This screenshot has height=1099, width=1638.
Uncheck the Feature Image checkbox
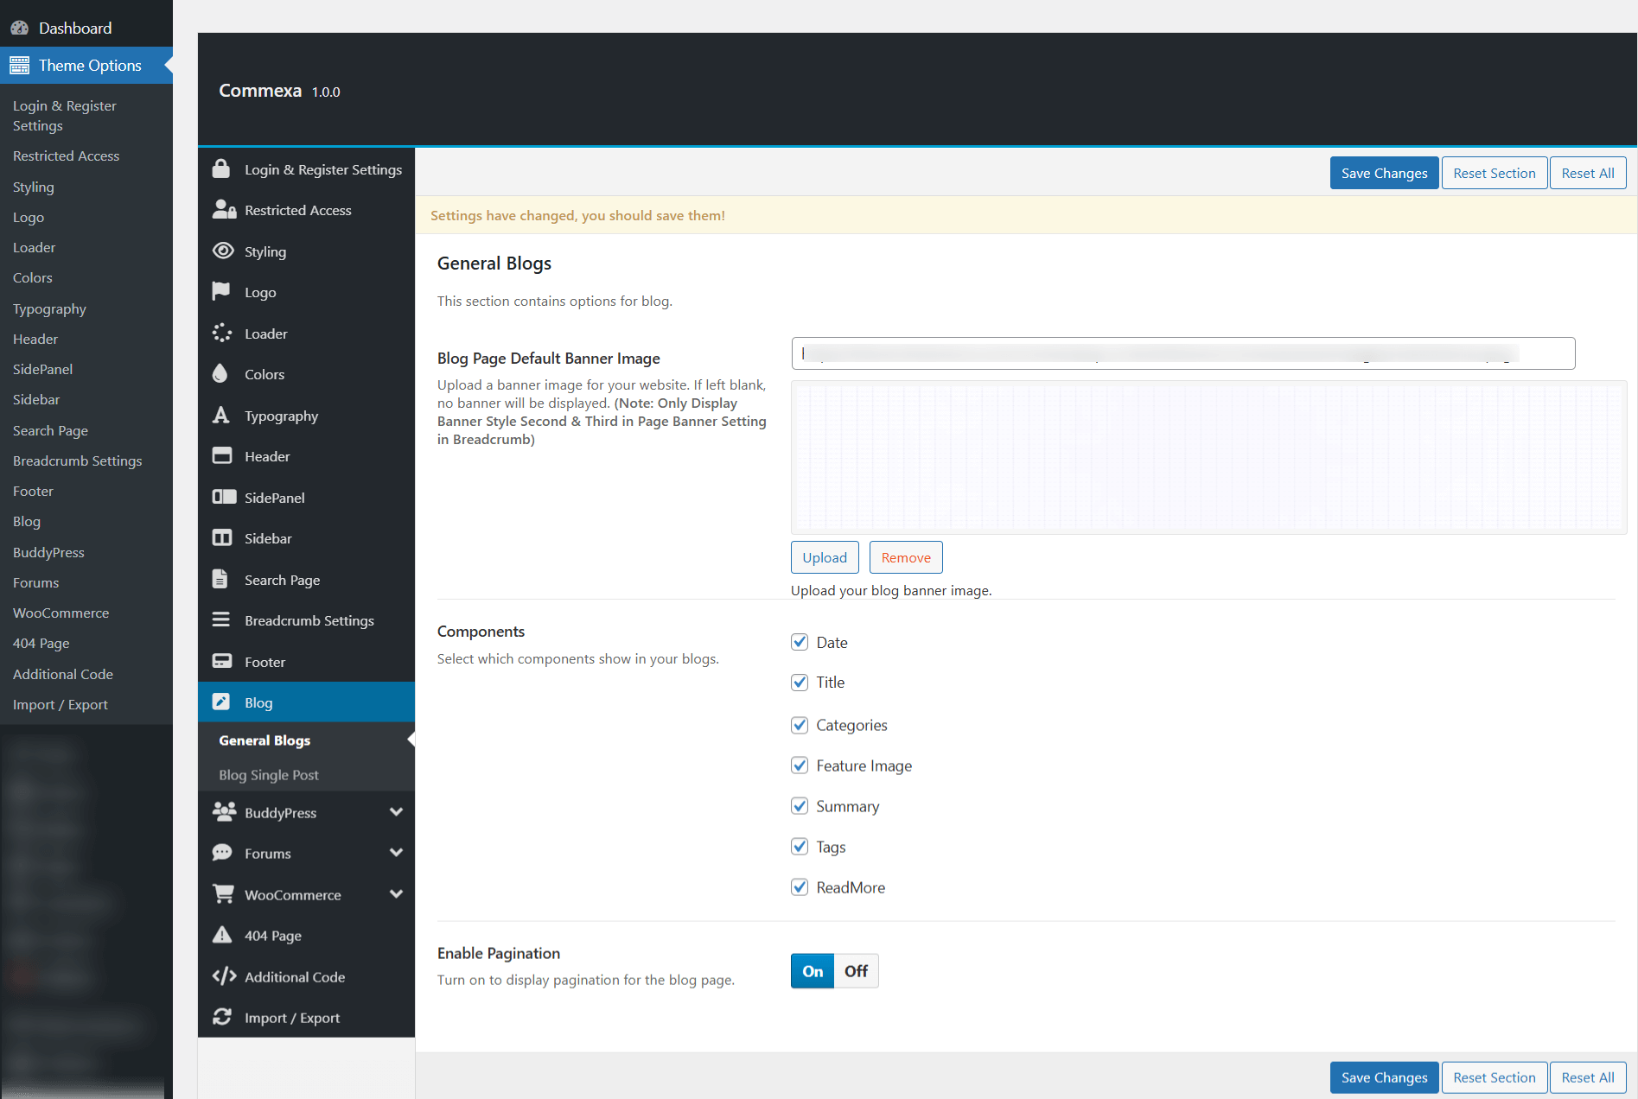800,765
